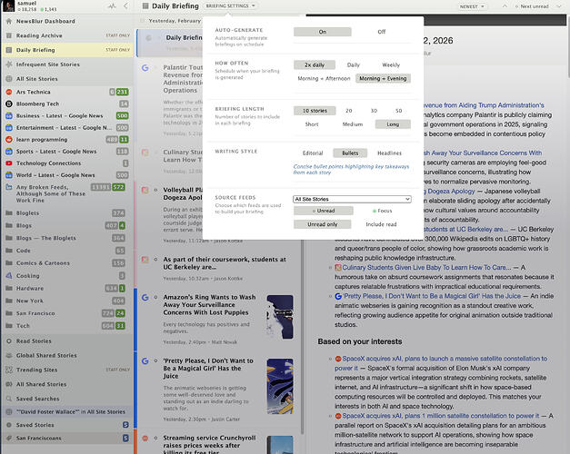The height and width of the screenshot is (454, 570).
Task: Expand the Bloglets folder
Action: [x=9, y=213]
